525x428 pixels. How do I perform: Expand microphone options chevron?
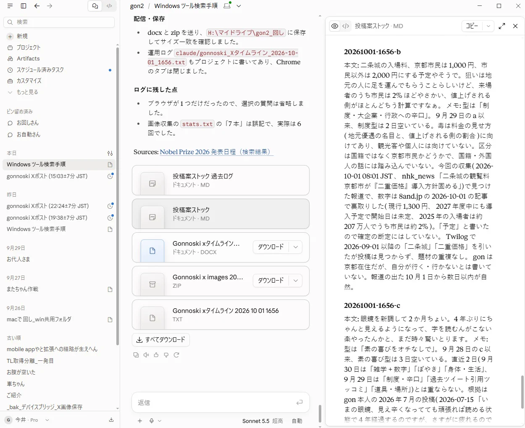pos(160,421)
